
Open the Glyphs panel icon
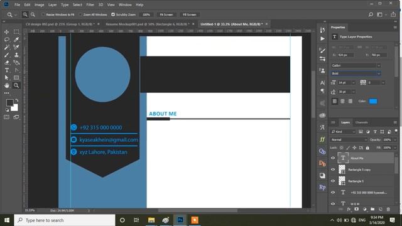(322, 127)
